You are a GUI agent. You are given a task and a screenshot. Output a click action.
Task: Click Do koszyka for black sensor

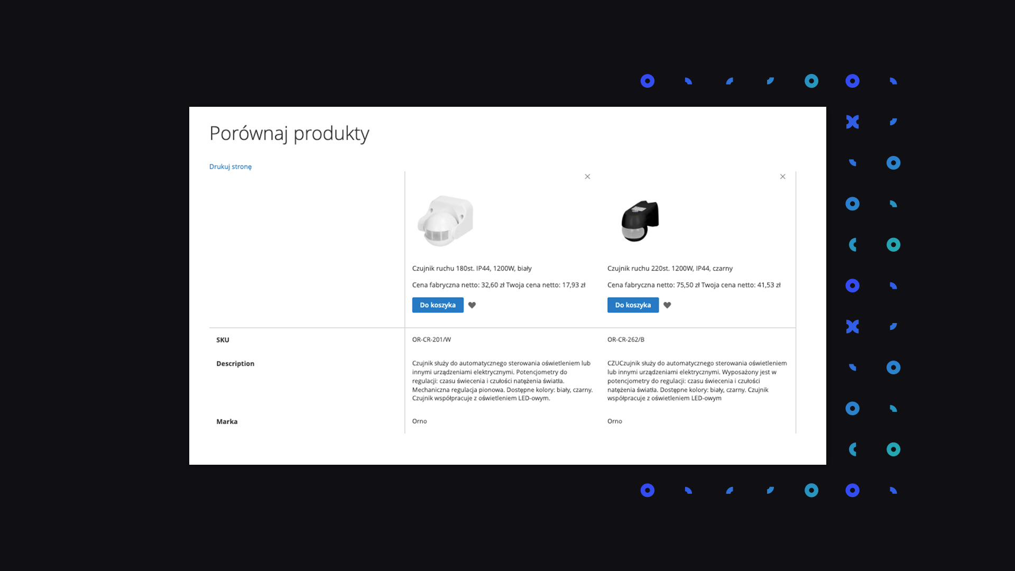click(633, 305)
